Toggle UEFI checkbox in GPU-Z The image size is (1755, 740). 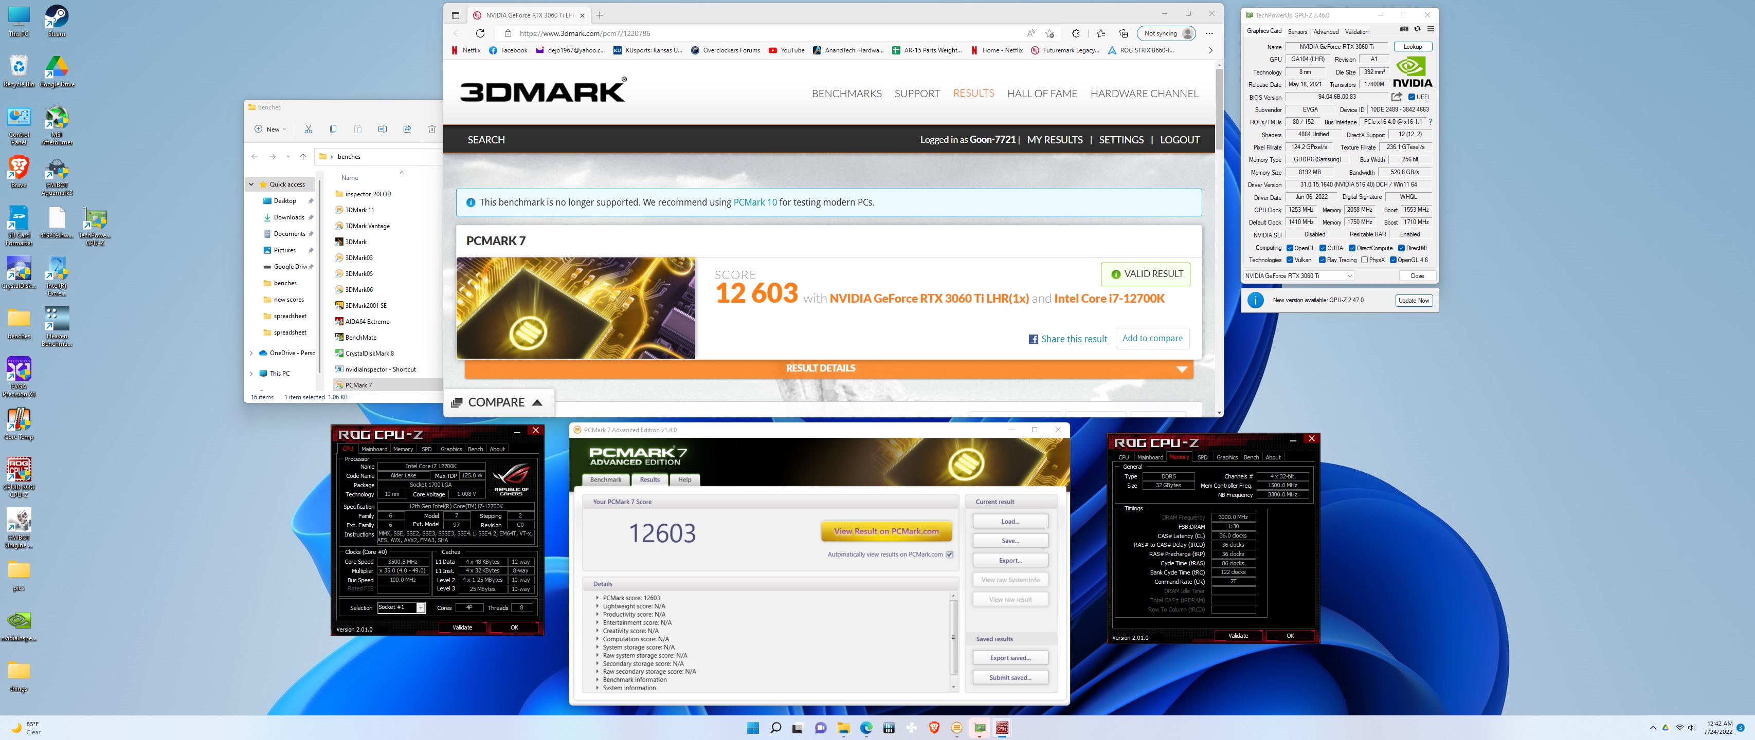[1412, 97]
